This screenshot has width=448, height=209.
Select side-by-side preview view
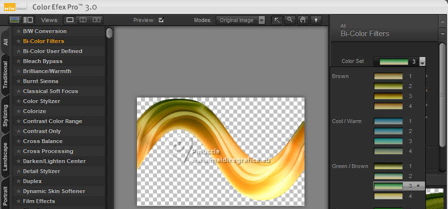tap(96, 20)
